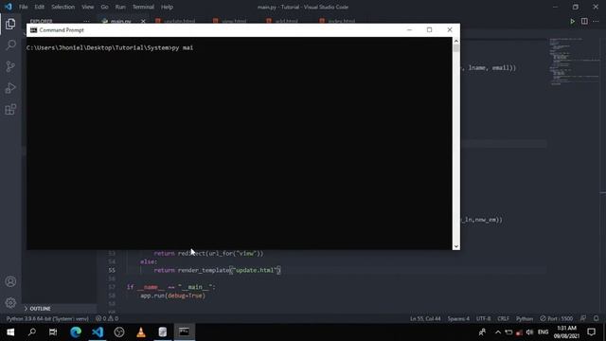Click the Command Prompt scrollbar up arrow

pyautogui.click(x=456, y=41)
